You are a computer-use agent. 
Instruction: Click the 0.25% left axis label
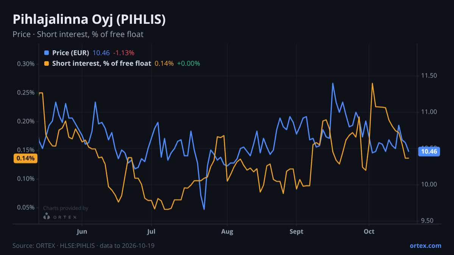tap(26, 93)
